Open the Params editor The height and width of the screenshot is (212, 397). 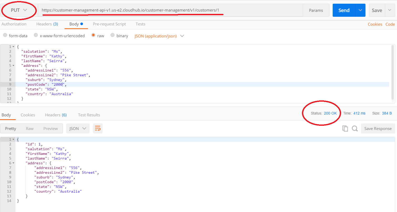click(316, 10)
